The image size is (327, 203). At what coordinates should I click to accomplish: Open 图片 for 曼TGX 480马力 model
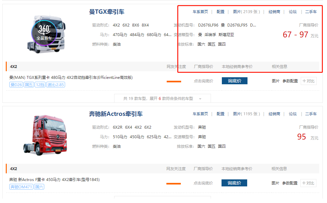pos(275,81)
